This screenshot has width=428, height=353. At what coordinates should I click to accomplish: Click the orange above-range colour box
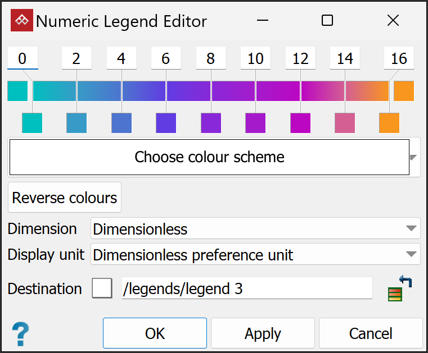404,91
